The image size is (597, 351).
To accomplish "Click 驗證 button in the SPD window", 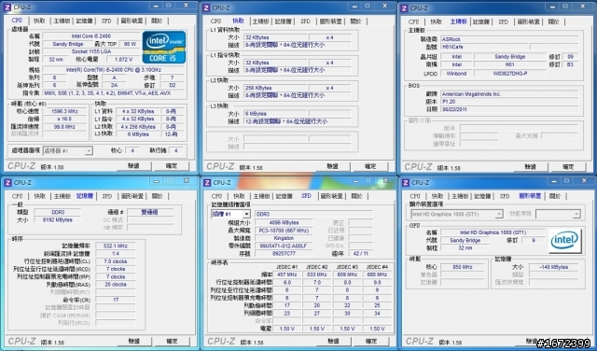I will point(333,341).
